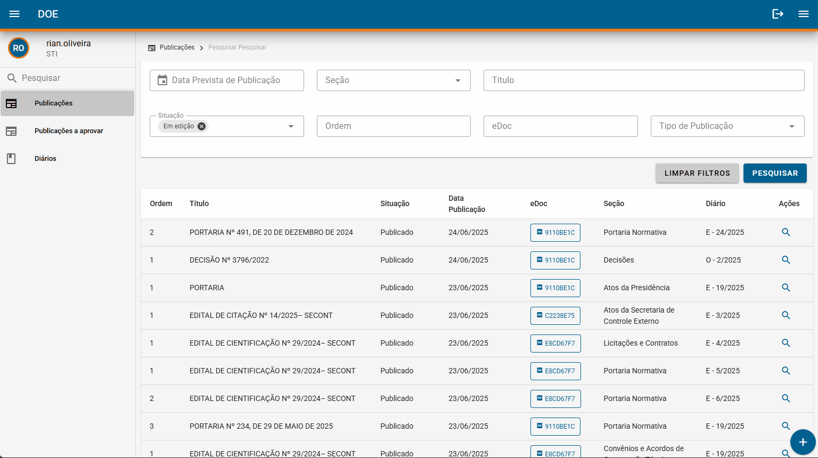View details of Atos da Presidência row
Image resolution: width=818 pixels, height=458 pixels.
(x=786, y=288)
